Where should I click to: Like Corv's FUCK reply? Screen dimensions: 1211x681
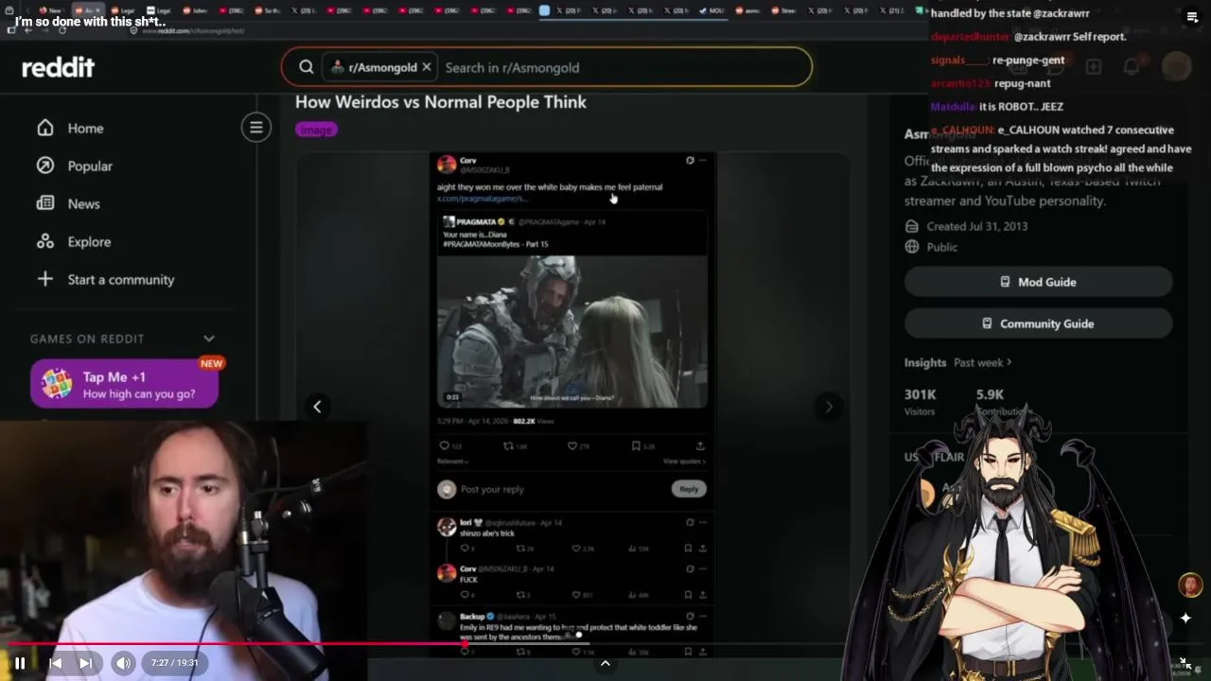pyautogui.click(x=575, y=595)
